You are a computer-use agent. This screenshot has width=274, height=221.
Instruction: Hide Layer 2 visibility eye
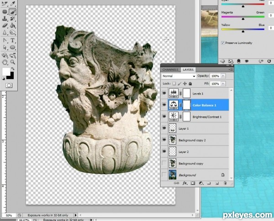click(x=164, y=151)
